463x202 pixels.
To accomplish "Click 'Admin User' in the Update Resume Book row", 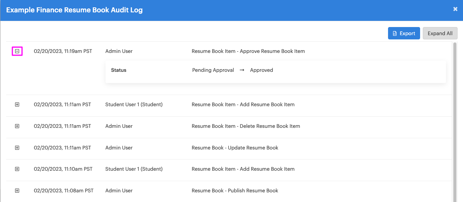I will click(119, 148).
